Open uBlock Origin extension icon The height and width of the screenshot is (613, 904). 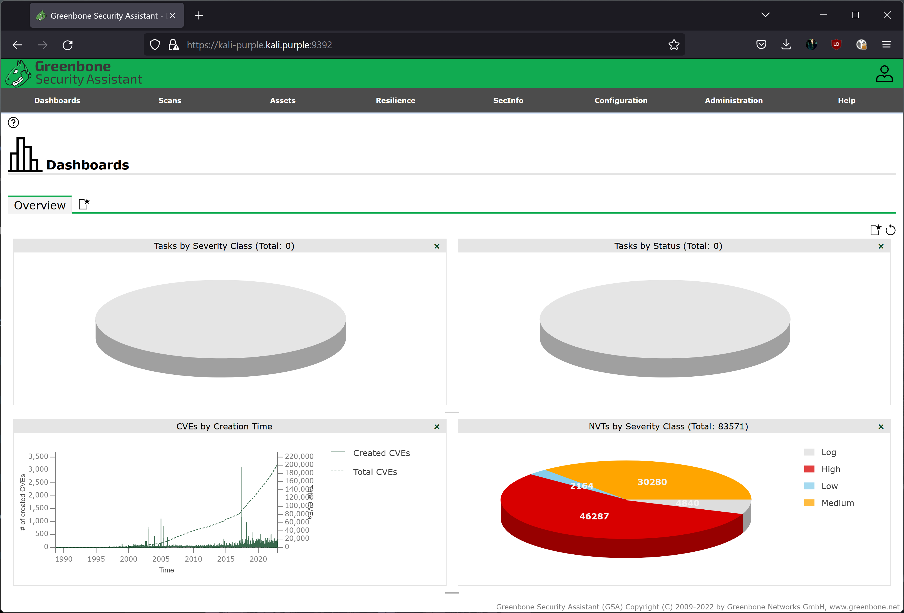coord(836,45)
